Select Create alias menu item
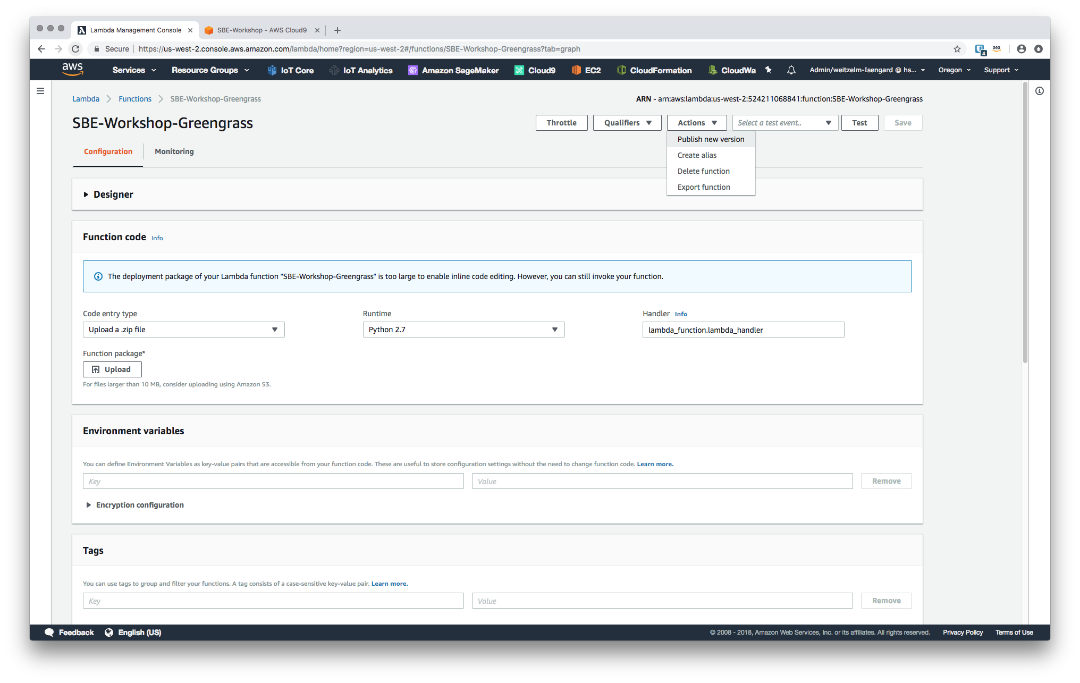 click(x=711, y=155)
